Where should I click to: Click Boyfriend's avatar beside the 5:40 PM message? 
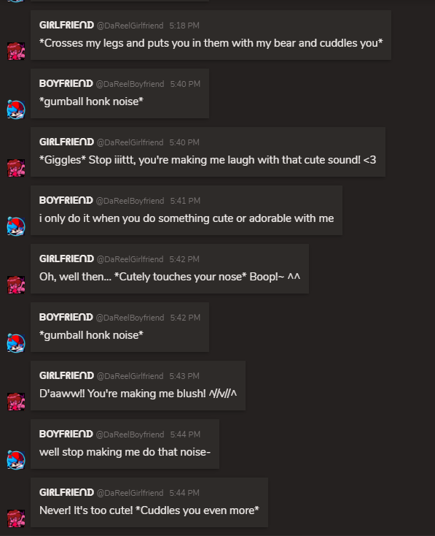16,110
